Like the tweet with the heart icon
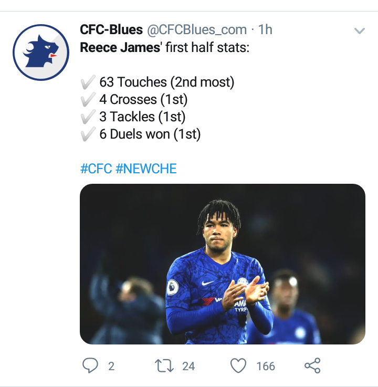 point(239,365)
